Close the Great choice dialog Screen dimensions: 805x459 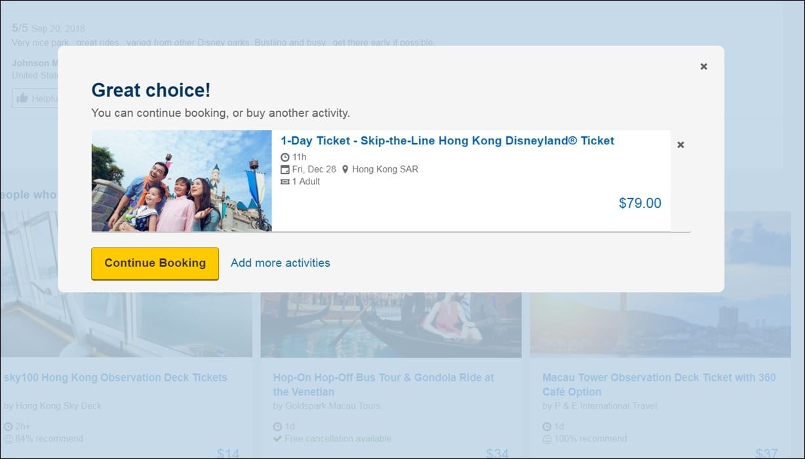703,66
